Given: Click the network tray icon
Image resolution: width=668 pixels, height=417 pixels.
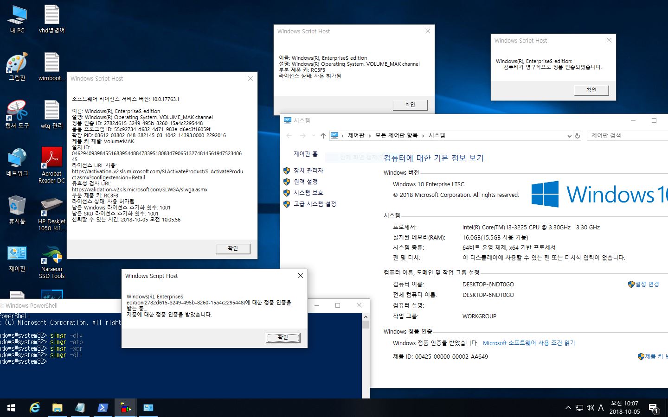Looking at the screenshot, I should click(579, 408).
